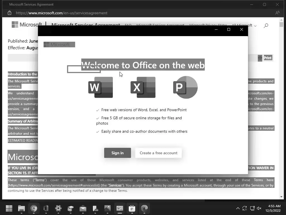Click the Word app icon
This screenshot has width=286, height=215.
[101, 87]
